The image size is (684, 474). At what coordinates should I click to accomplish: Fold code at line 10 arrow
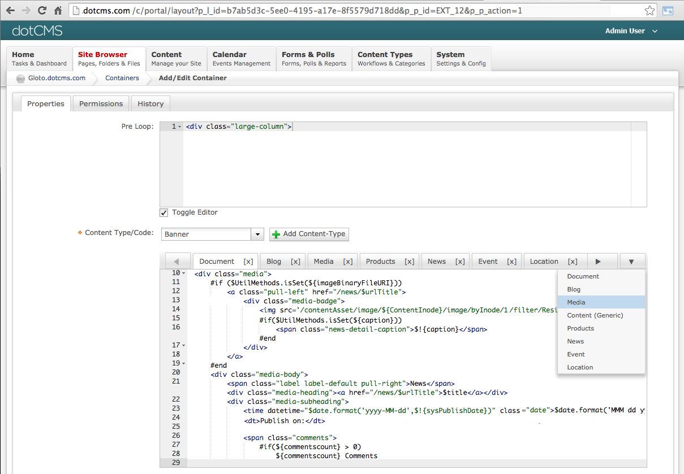point(184,273)
